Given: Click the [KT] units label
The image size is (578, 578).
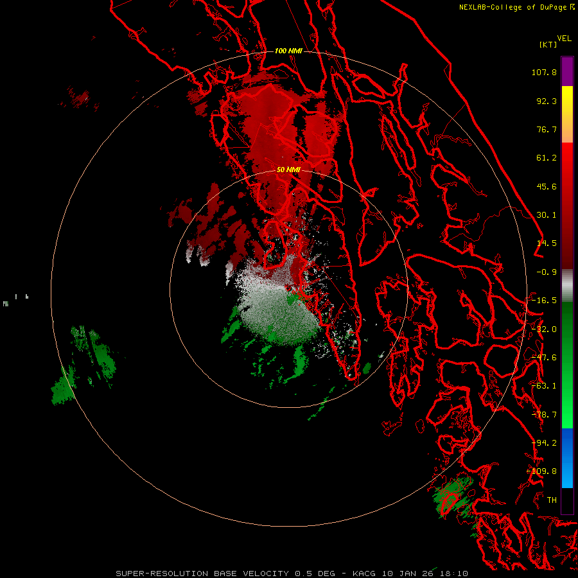Looking at the screenshot, I should [x=548, y=44].
